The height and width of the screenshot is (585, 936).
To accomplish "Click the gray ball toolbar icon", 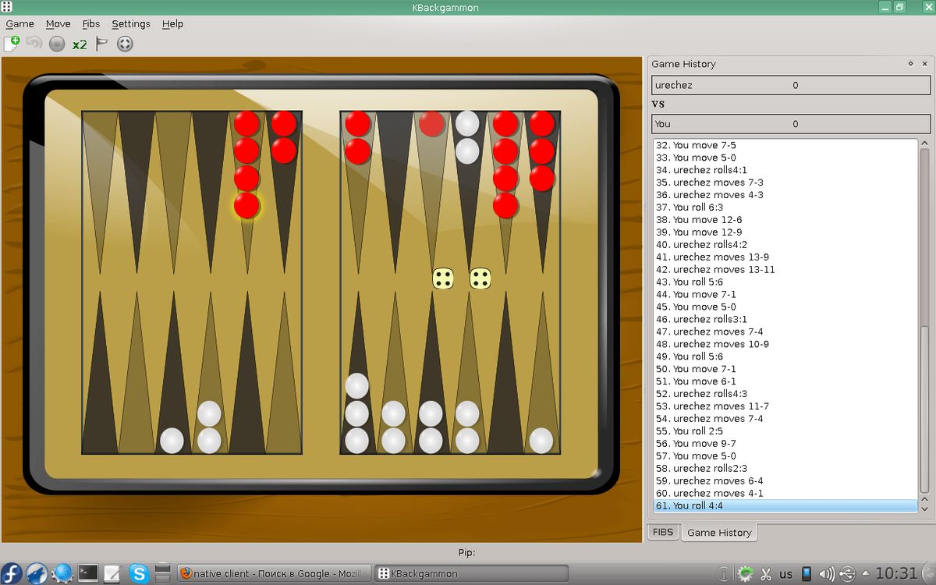I will tap(55, 44).
